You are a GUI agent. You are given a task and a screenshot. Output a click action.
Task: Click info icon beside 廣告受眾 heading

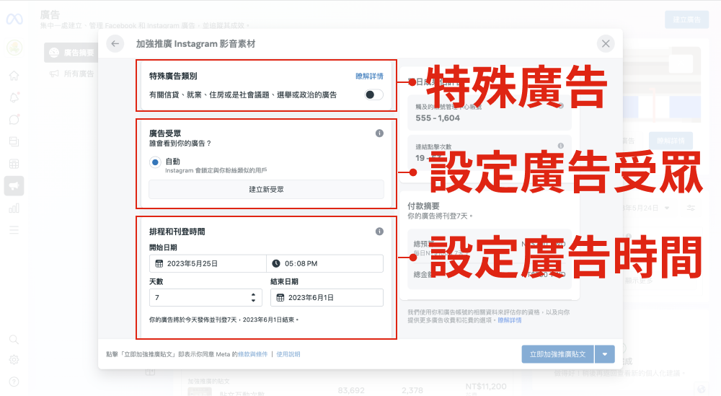coord(379,133)
